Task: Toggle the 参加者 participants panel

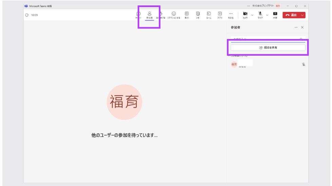Action: (149, 15)
